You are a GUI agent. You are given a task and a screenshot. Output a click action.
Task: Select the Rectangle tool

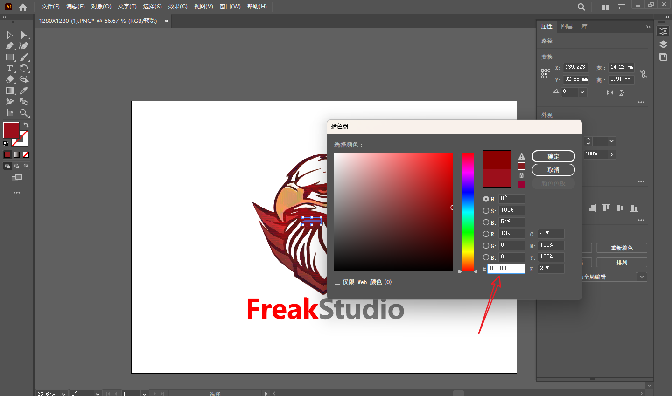coord(9,57)
